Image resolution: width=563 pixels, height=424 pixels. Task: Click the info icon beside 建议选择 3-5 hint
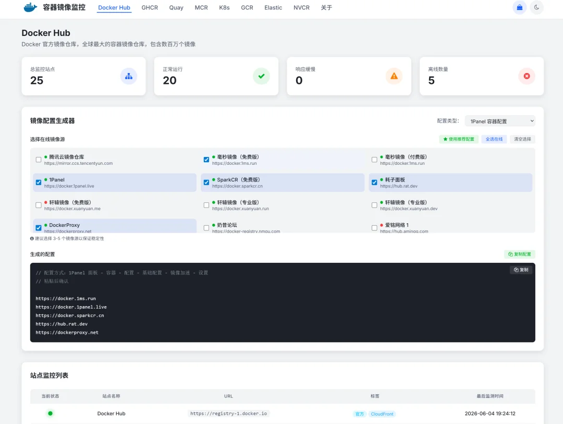[x=32, y=238]
